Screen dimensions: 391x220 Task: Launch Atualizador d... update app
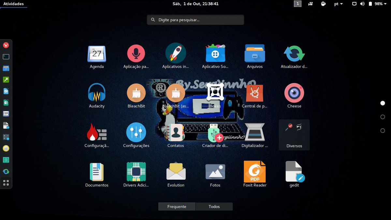[x=294, y=54]
